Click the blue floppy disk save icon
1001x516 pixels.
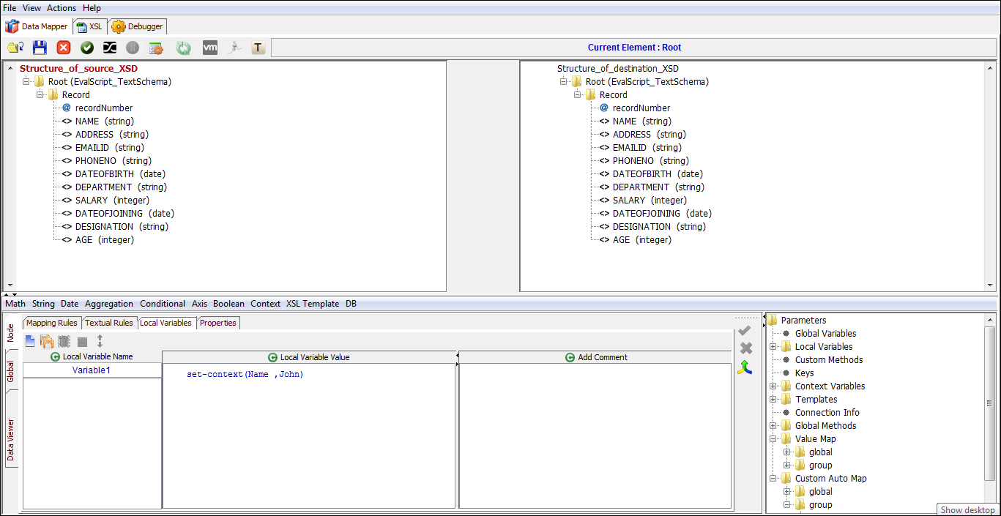point(40,48)
